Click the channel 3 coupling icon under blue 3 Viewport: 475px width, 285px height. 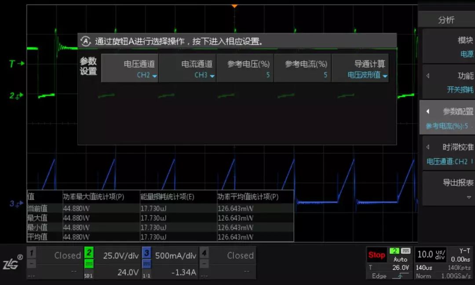click(x=146, y=264)
